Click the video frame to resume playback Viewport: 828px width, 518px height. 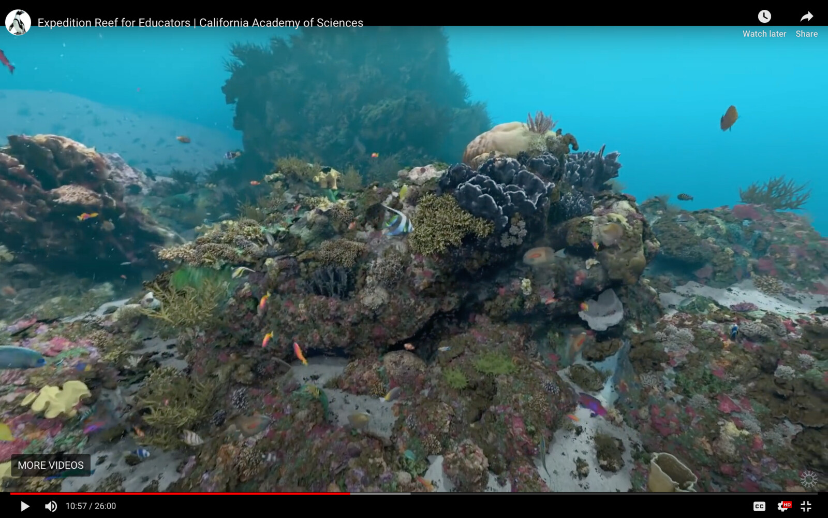point(414,259)
